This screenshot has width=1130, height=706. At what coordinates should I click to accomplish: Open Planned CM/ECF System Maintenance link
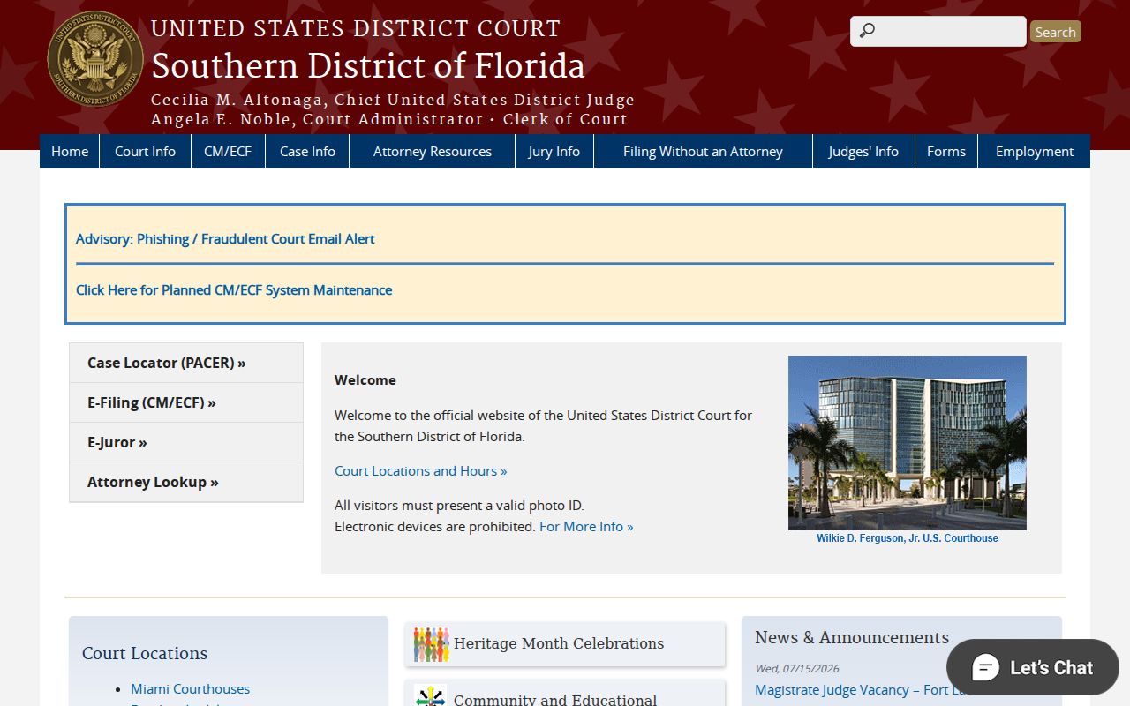pos(234,290)
